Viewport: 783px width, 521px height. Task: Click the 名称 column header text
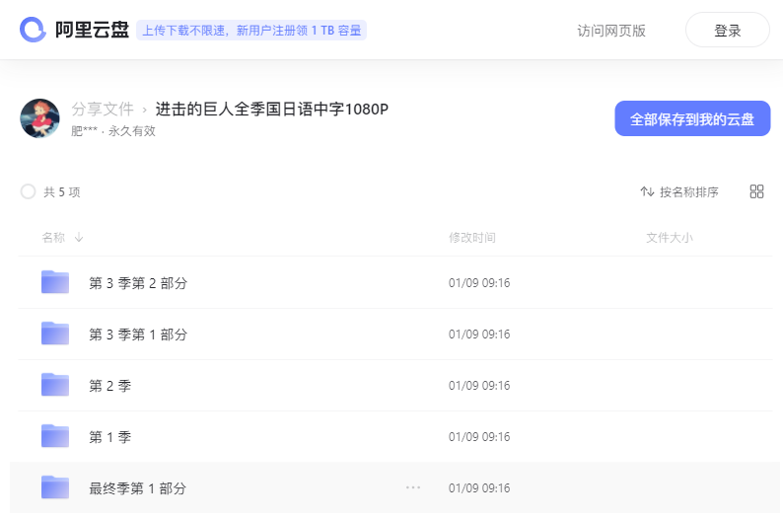pyautogui.click(x=53, y=237)
